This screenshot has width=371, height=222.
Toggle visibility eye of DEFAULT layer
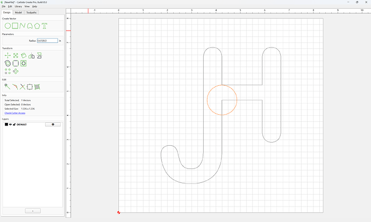(10, 124)
